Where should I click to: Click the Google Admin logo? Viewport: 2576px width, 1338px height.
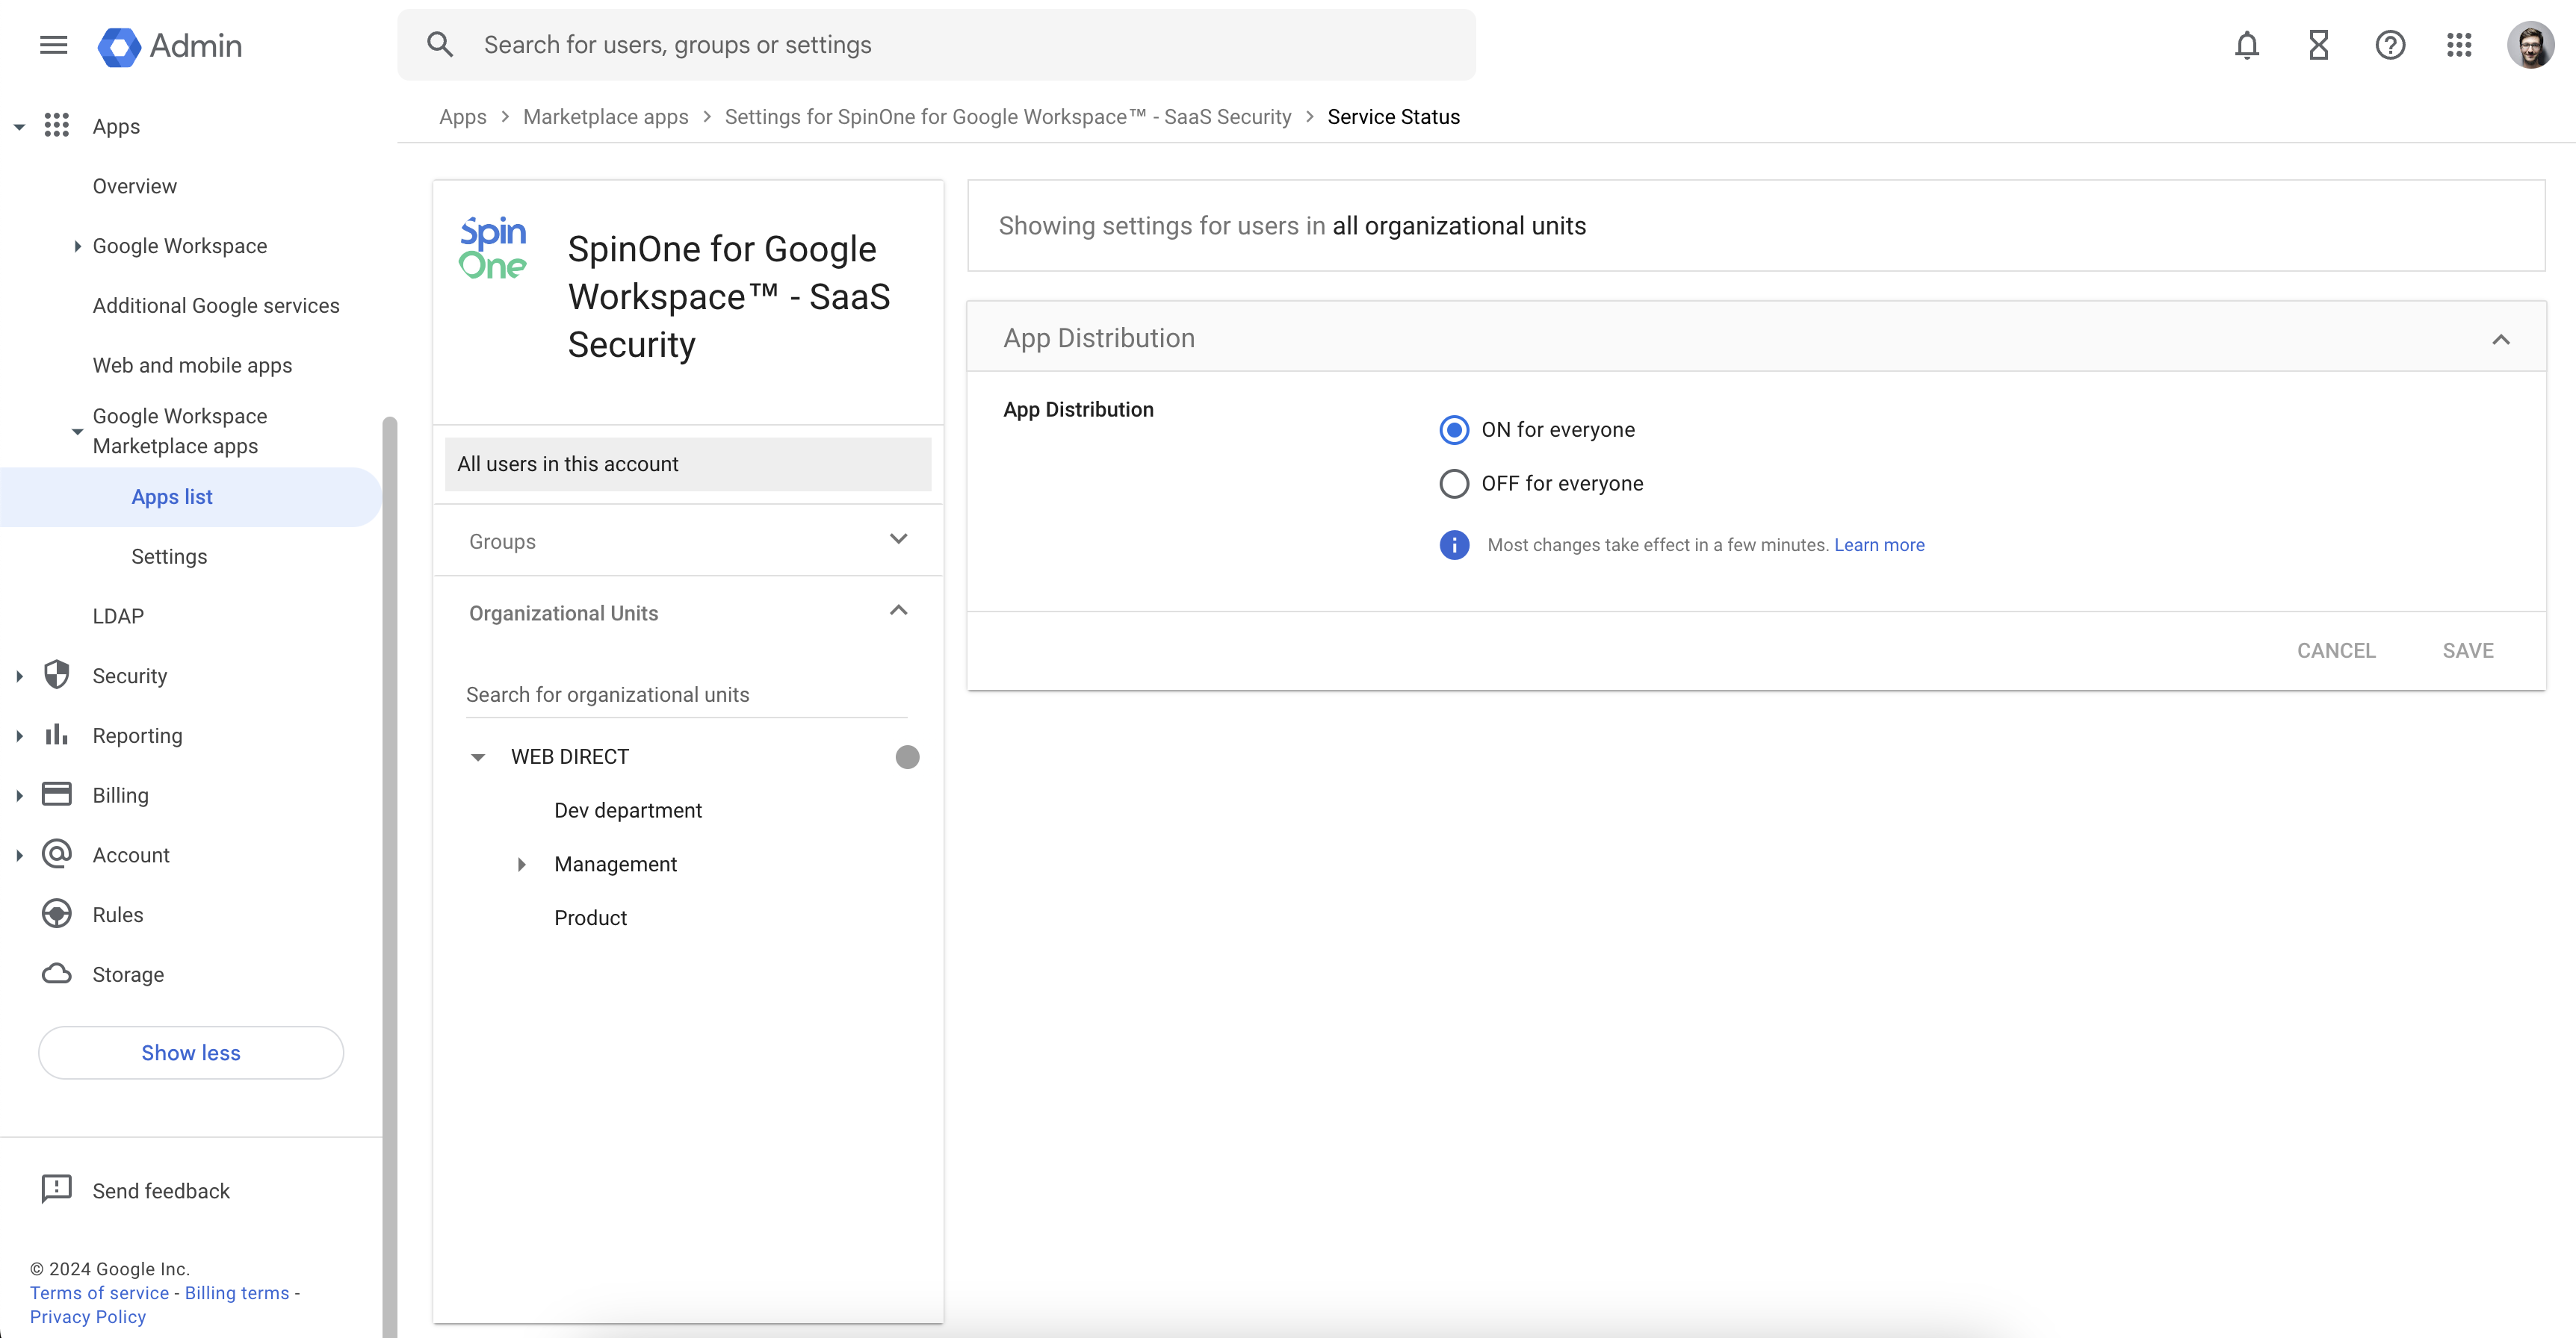pyautogui.click(x=170, y=46)
